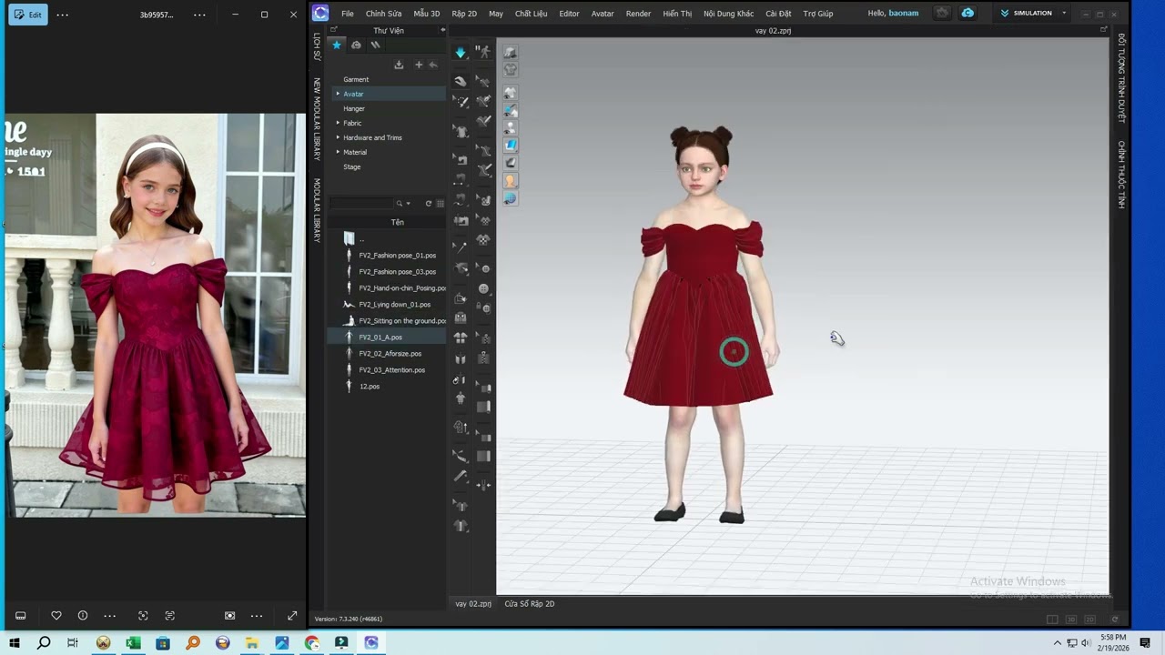
Task: Click the download-to-library icon
Action: 399,65
